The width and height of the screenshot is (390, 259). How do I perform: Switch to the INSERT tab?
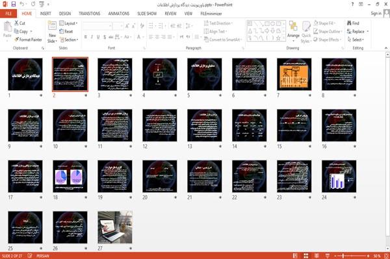(x=45, y=14)
